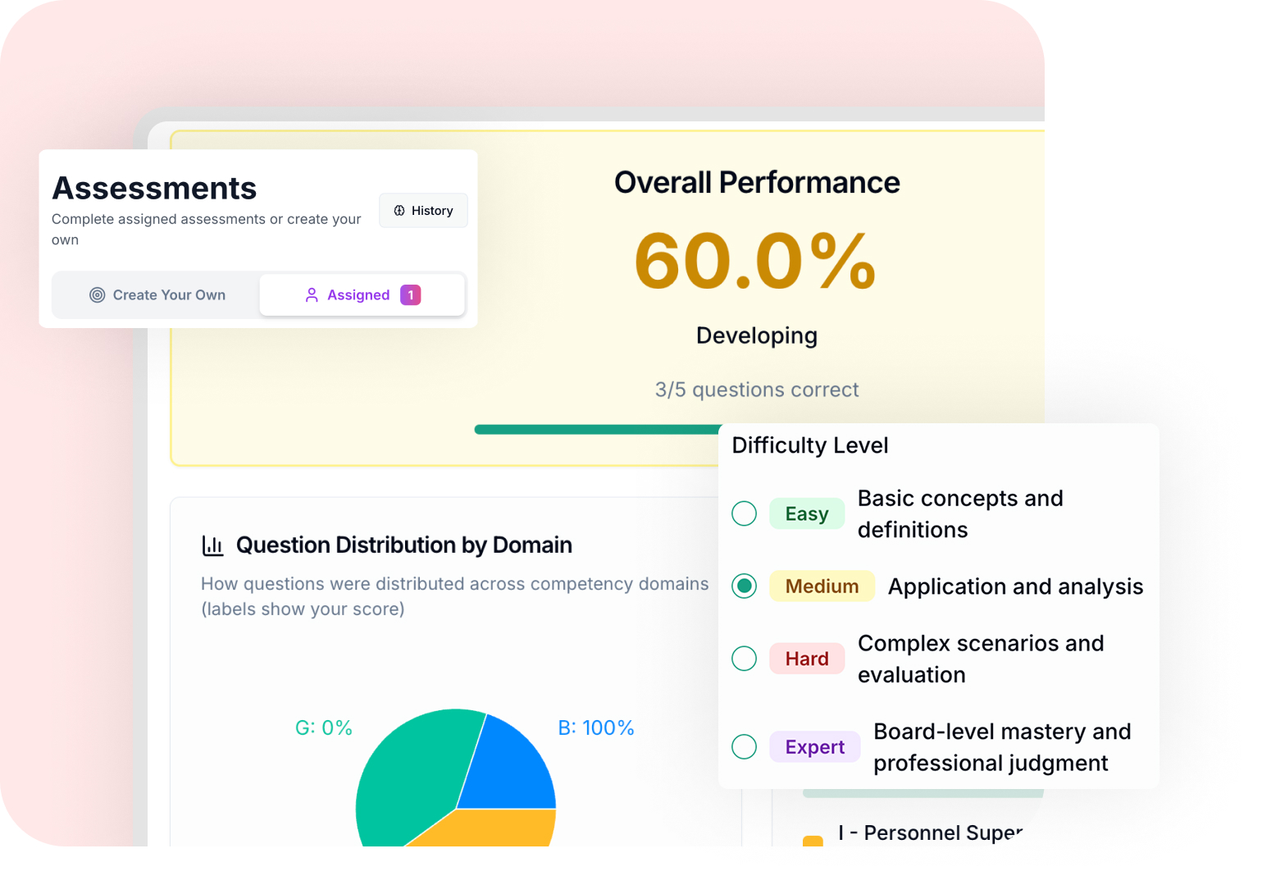Image resolution: width=1262 pixels, height=885 pixels.
Task: Click the Expert purple label badge
Action: 814,746
